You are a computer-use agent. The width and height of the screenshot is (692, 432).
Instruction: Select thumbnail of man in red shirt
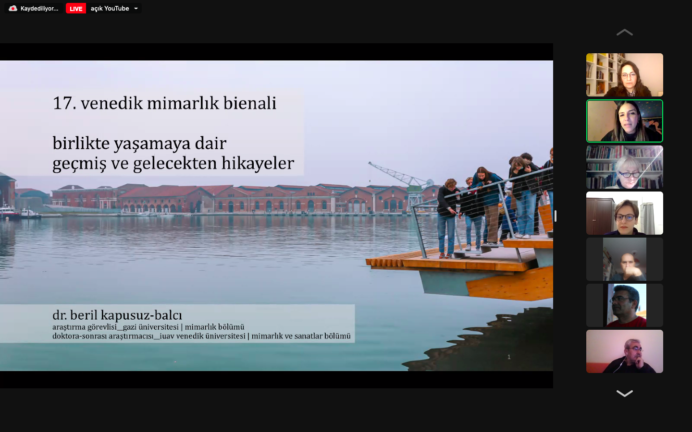pos(625,305)
